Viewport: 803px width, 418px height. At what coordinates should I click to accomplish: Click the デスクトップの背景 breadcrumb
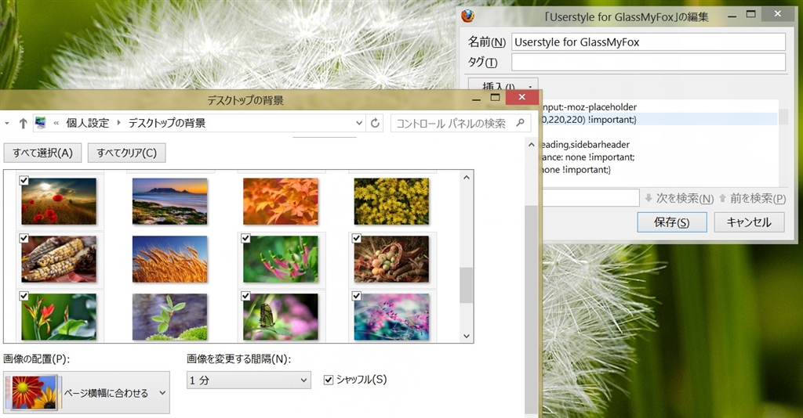pos(167,123)
